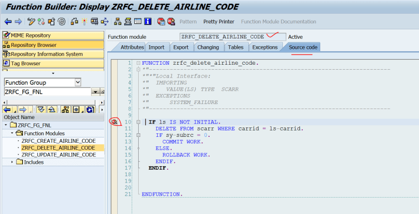Click the Check syntax icon
Viewport: 419px width, 214px height.
point(74,21)
